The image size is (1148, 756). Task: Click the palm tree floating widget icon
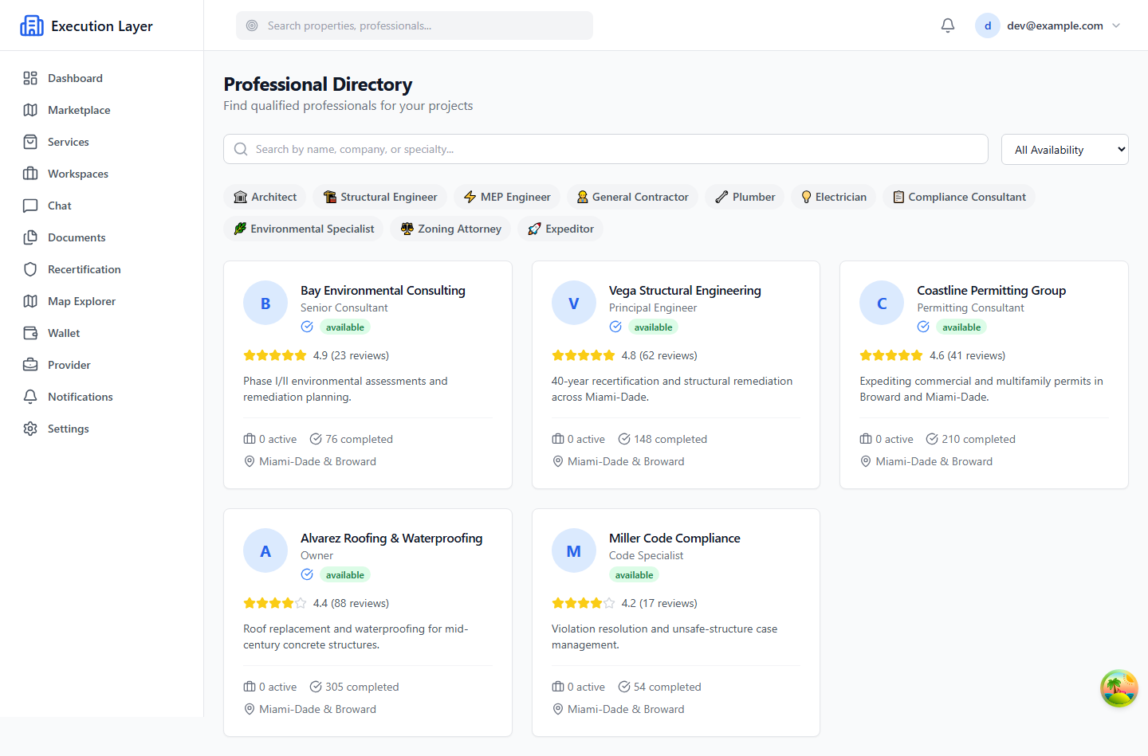[x=1119, y=688]
